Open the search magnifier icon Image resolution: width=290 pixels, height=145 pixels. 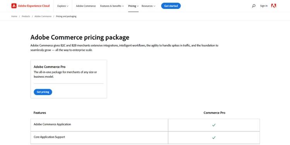(254, 6)
